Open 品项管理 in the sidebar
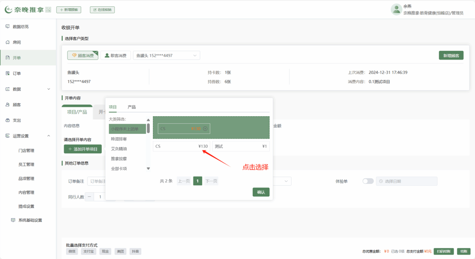The image size is (475, 259). pyautogui.click(x=26, y=179)
